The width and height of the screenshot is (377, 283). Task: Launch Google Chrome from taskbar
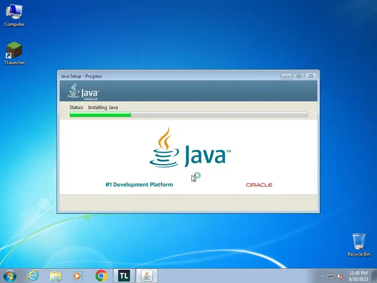[101, 276]
